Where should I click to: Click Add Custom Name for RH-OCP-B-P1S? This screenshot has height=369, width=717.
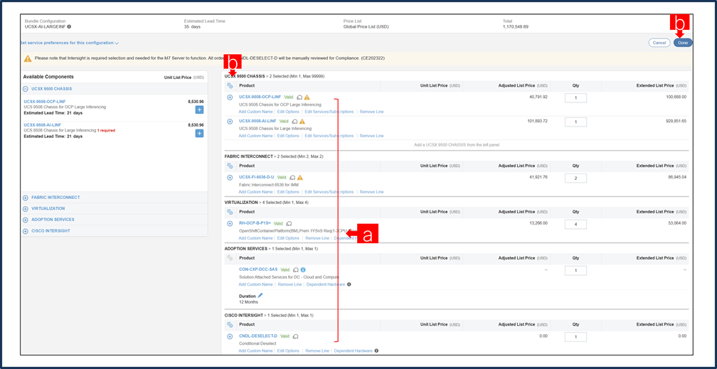click(x=255, y=238)
